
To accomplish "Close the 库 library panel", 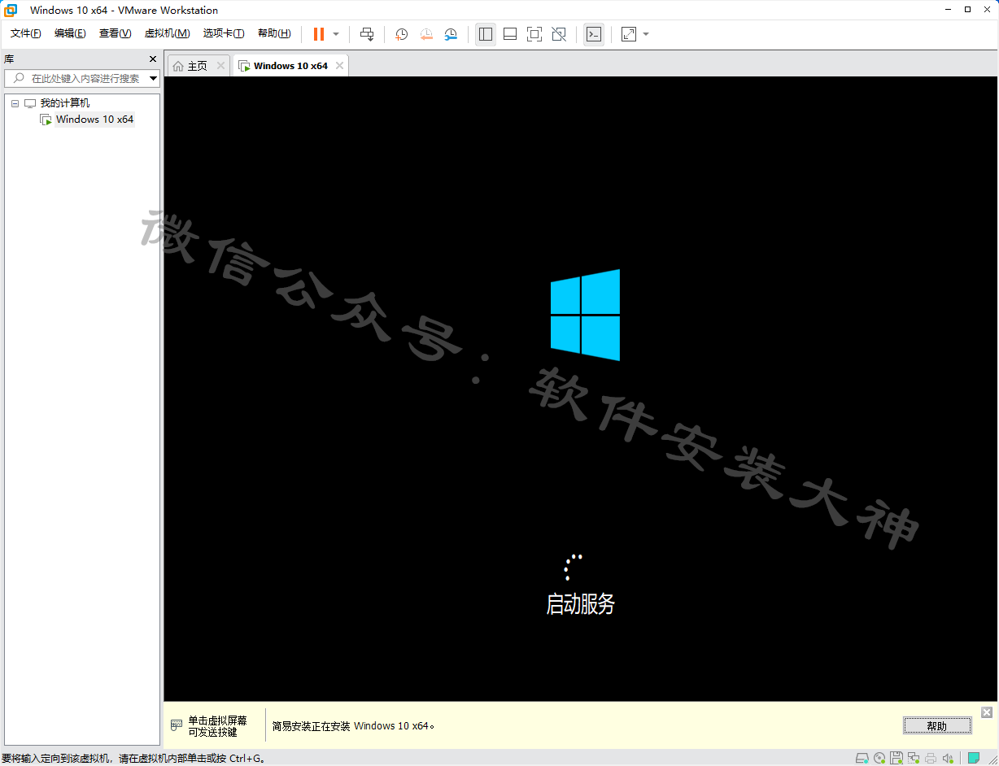I will pos(153,59).
